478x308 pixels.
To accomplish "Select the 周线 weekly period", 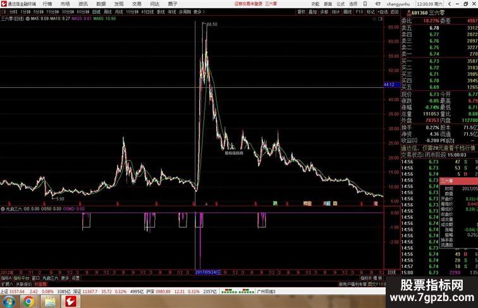I will [107, 12].
